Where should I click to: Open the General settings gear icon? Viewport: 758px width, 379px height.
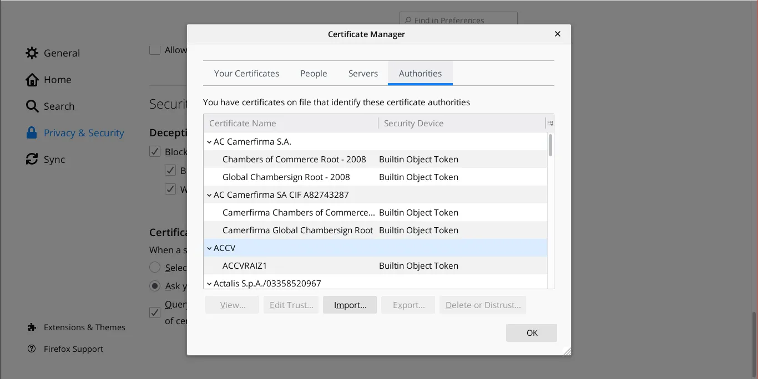32,53
